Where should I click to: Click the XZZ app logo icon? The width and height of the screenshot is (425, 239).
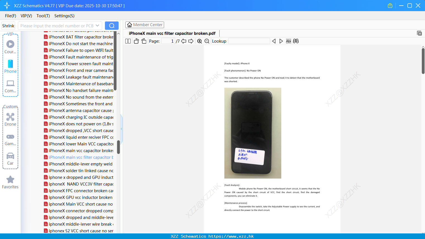click(7, 6)
